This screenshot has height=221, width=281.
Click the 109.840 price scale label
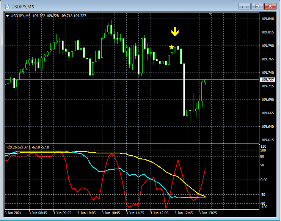pos(267,19)
